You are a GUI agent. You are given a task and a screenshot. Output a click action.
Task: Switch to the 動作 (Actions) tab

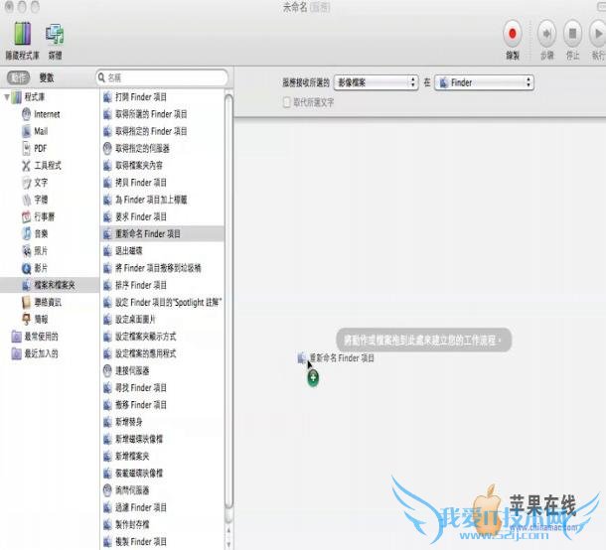coord(18,77)
